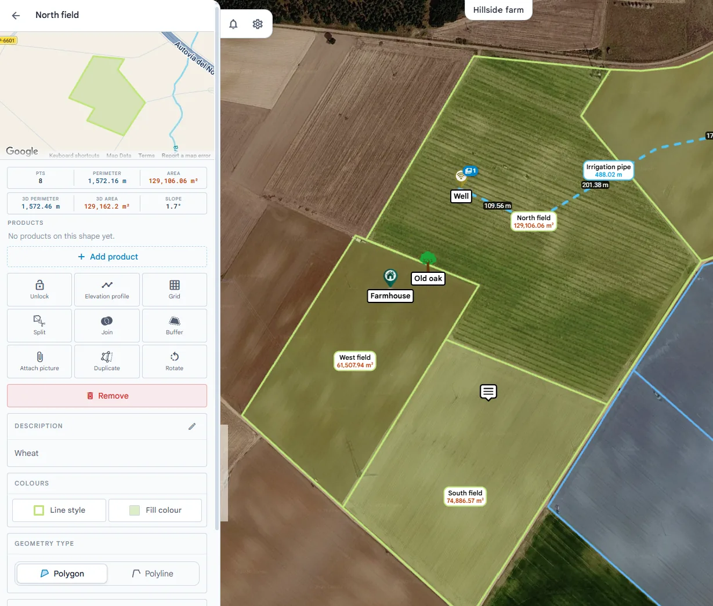Attach picture to this shape
The image size is (713, 606).
click(39, 362)
